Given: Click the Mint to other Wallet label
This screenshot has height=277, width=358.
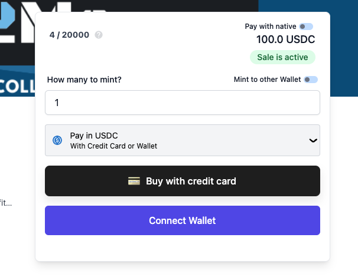Looking at the screenshot, I should pyautogui.click(x=267, y=80).
